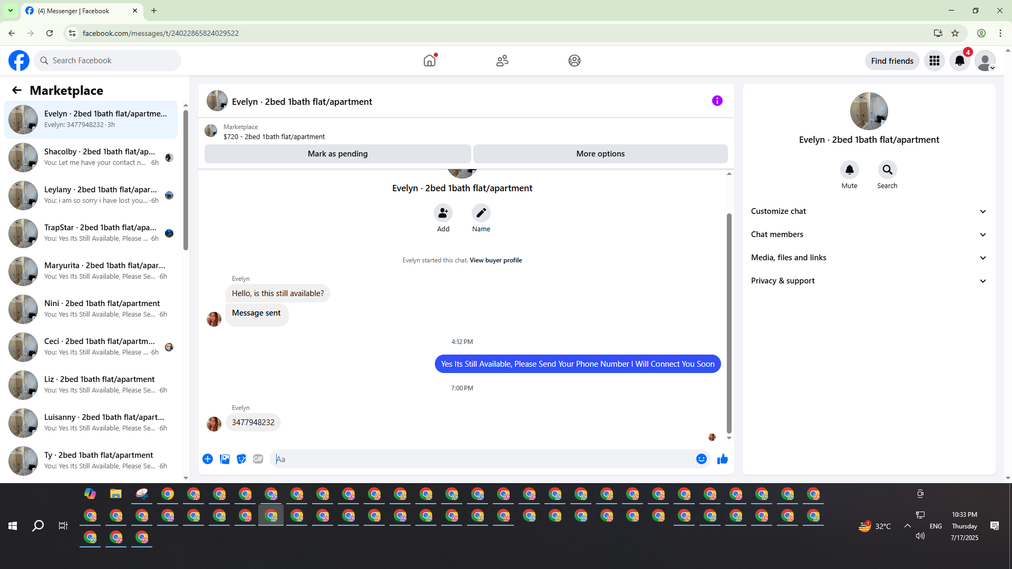Open the account profile picture menu

click(985, 61)
